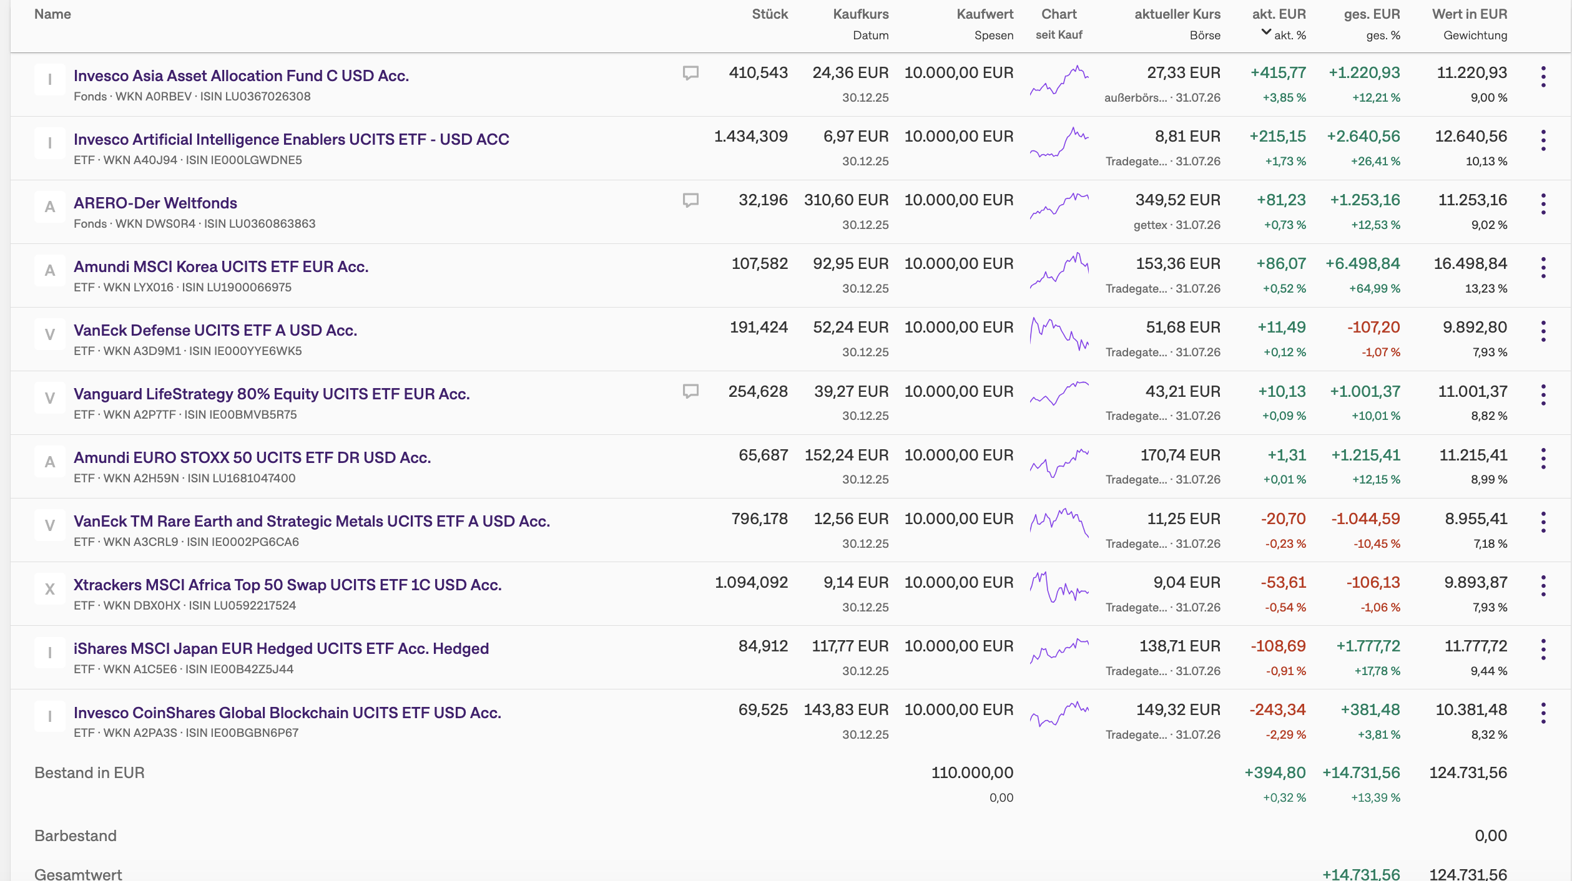Open three-dot menu for Invesco Artificial Intelligence Enablers
The image size is (1572, 881).
[1543, 140]
